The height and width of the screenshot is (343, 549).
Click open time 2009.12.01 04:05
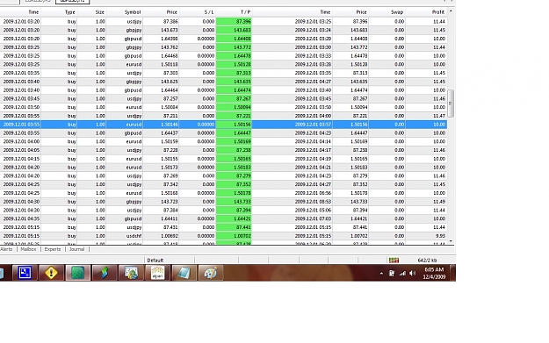(21, 150)
